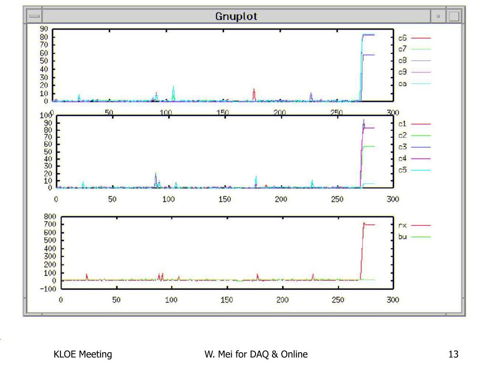Click the green c2 plateau near 57 in middle plot
The width and height of the screenshot is (488, 366).
[369, 146]
